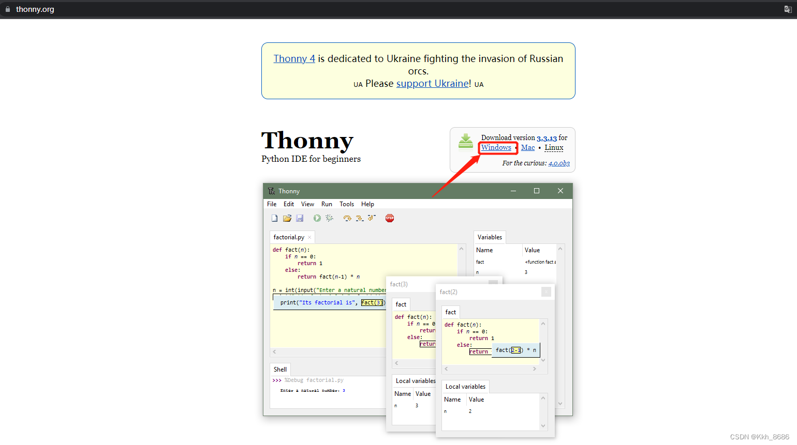Click the Step into arrow icon
This screenshot has height=445, width=797.
pos(360,218)
